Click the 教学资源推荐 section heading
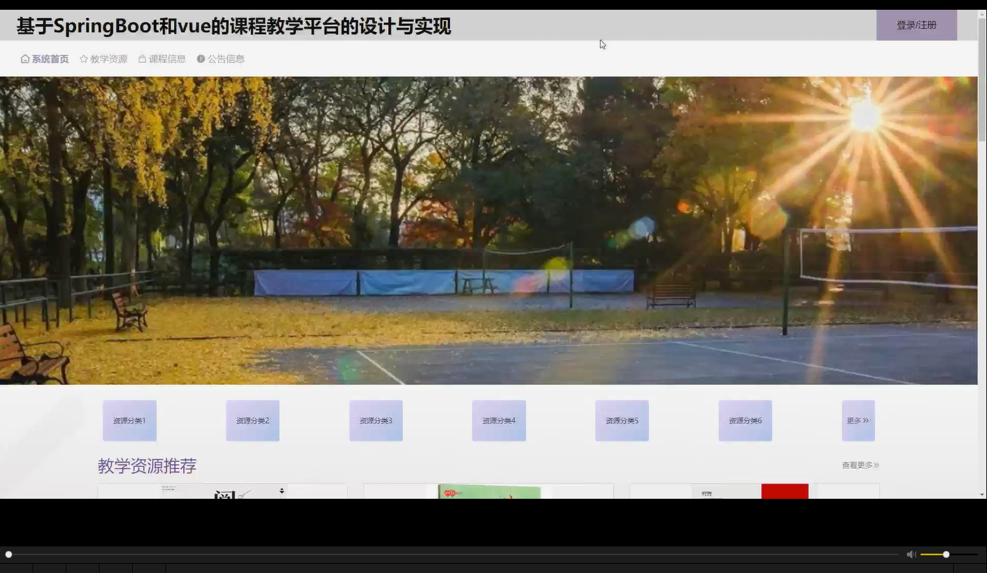The image size is (987, 573). coord(148,466)
